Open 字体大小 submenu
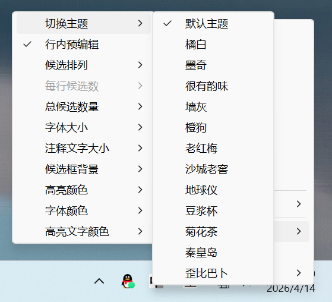 [x=84, y=127]
